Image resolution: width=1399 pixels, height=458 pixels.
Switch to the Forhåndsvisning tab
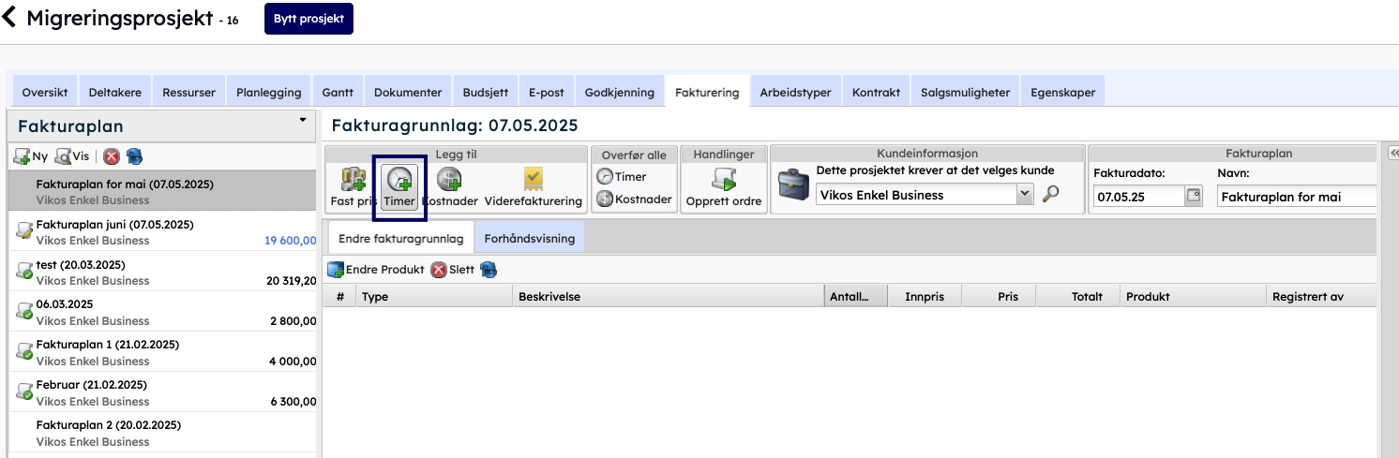529,238
